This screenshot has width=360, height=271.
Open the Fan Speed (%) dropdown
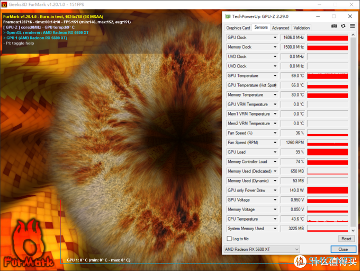click(275, 133)
